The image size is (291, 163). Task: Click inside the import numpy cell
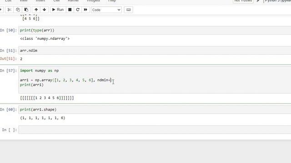click(155, 80)
